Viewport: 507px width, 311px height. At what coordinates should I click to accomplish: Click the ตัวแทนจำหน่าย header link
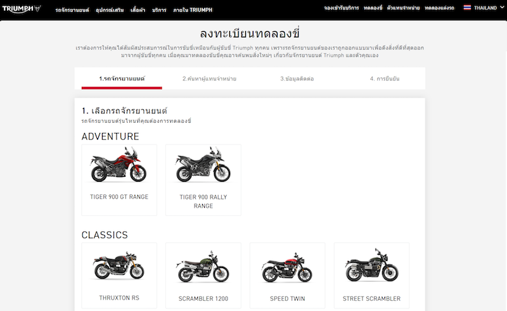click(x=403, y=8)
